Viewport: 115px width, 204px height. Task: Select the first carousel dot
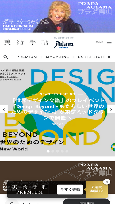click(x=48, y=151)
